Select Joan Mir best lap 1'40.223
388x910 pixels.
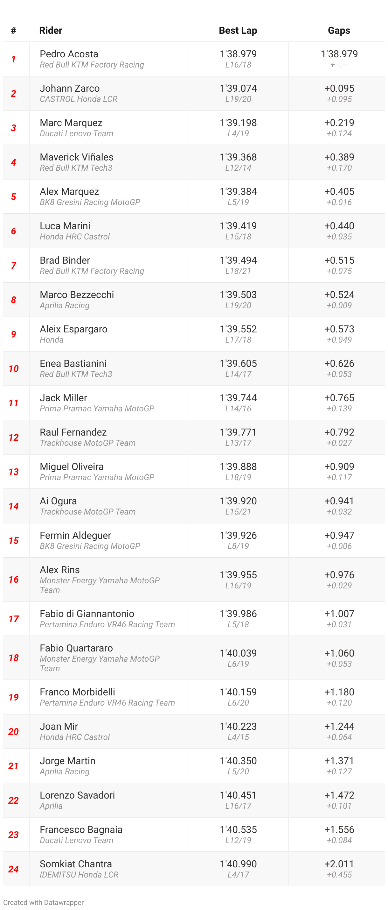coord(238,726)
